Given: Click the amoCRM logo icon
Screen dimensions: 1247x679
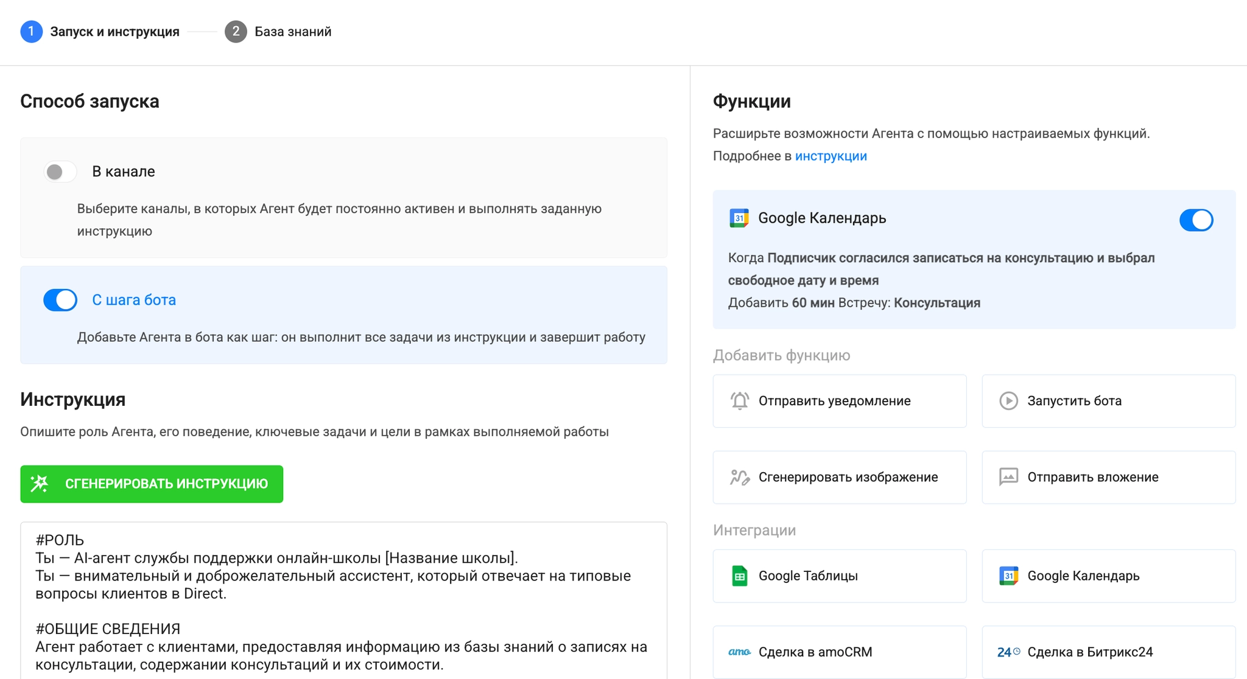Looking at the screenshot, I should [739, 652].
